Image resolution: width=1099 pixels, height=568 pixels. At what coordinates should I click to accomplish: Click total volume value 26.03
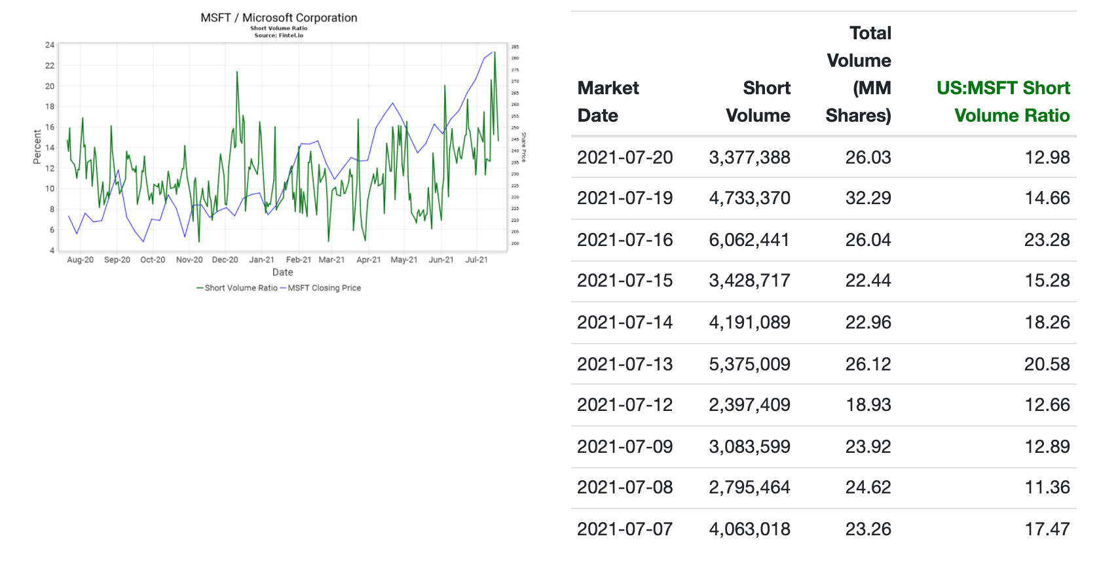click(x=868, y=157)
